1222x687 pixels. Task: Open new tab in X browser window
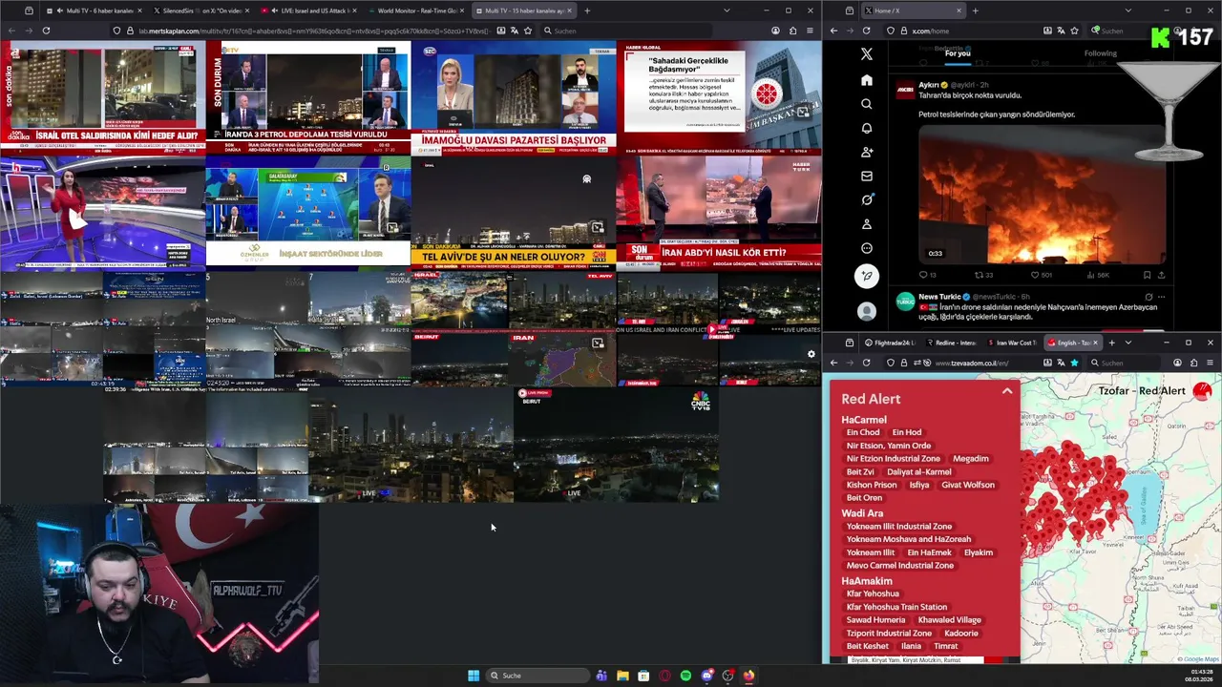point(975,10)
